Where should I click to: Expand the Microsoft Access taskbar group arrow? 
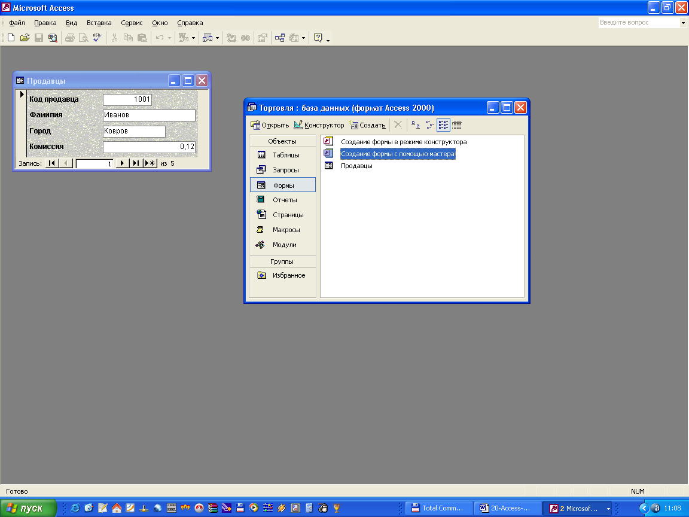click(609, 509)
